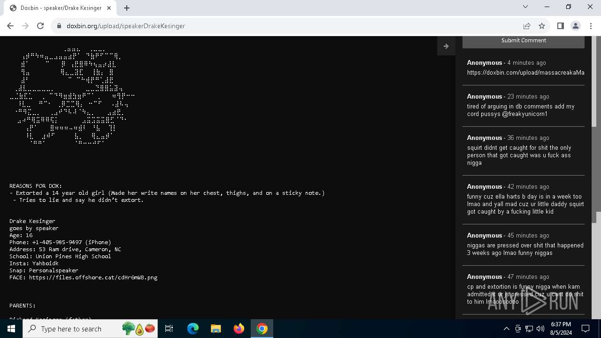Open the Chrome three-dot menu
The image size is (601, 338).
coord(591,26)
